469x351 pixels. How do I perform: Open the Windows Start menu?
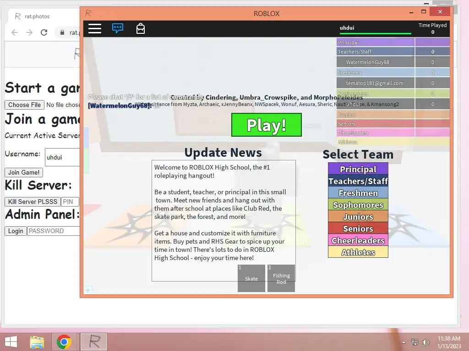point(11,342)
